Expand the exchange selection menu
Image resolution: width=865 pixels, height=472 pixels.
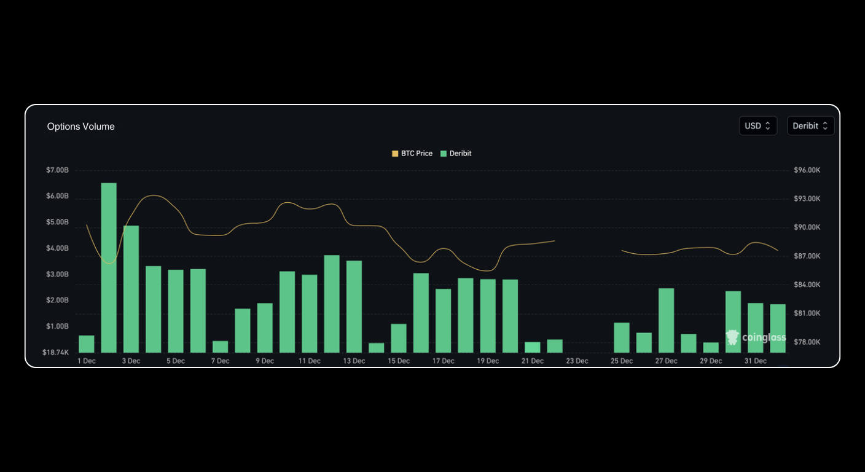click(811, 125)
